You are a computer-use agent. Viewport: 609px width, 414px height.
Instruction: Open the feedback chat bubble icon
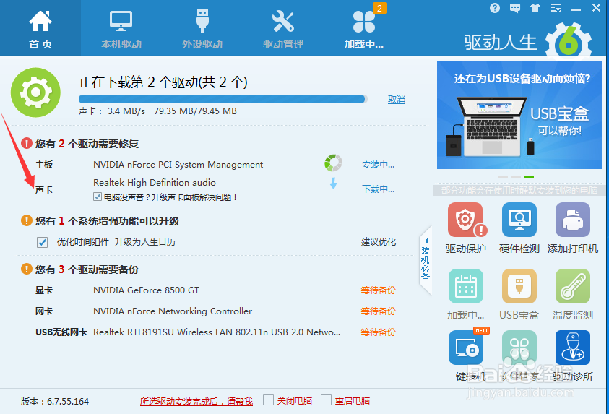(x=515, y=8)
